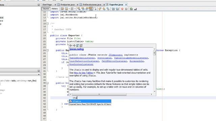Click Find Previous Occurrence icon

83,9
